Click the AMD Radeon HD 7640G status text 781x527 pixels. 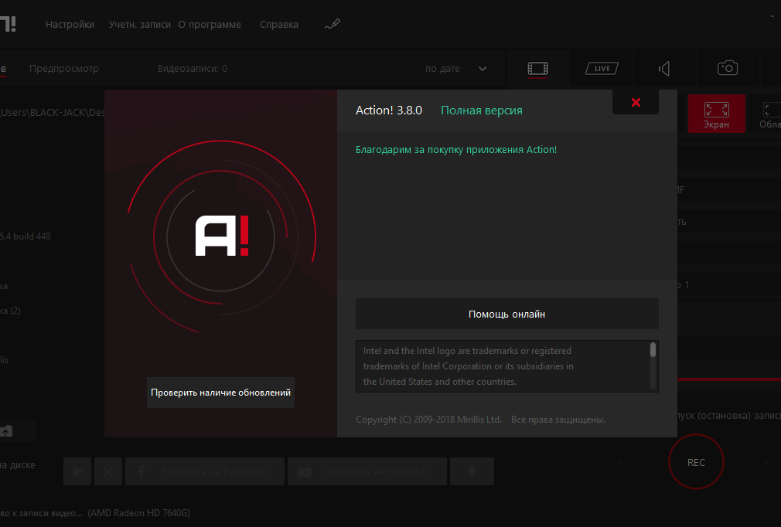139,513
